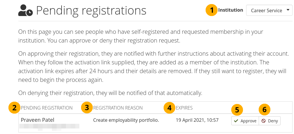This screenshot has height=134, width=294.
Task: Click the Expires column header
Action: (x=184, y=108)
